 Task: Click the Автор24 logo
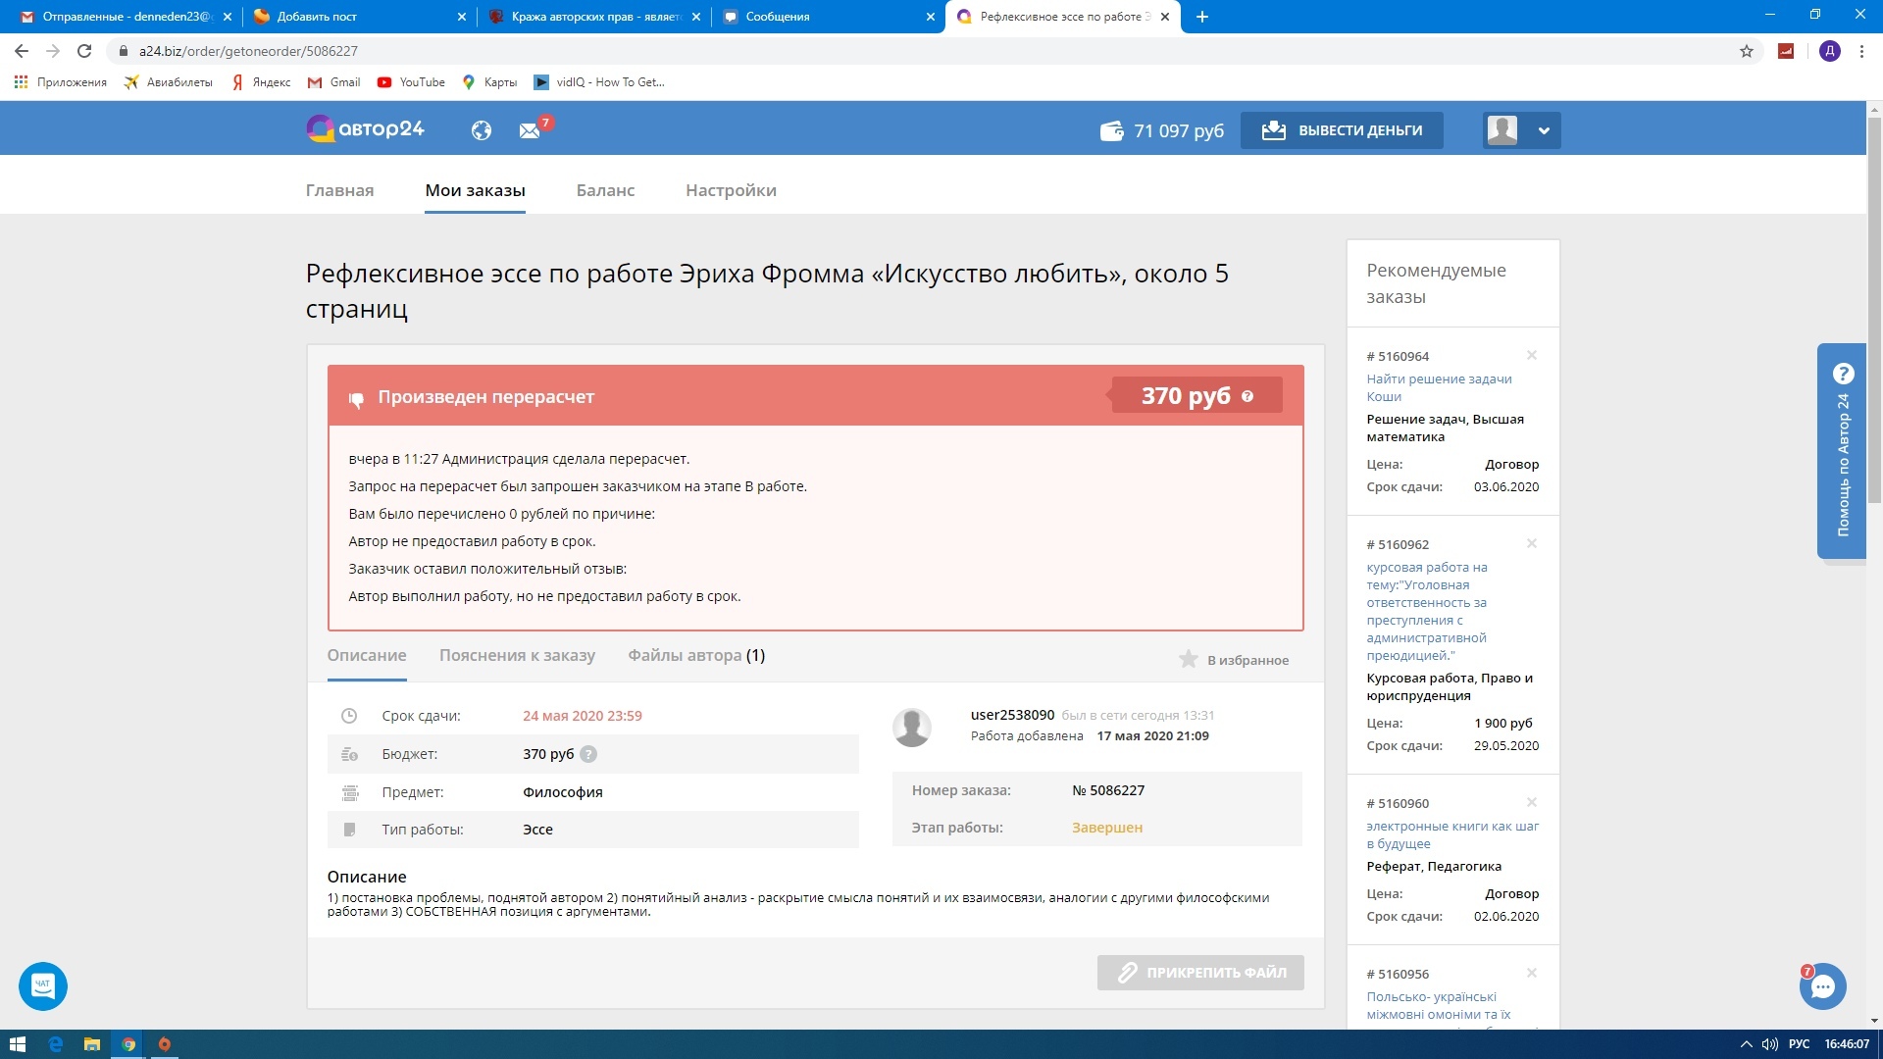click(x=365, y=129)
